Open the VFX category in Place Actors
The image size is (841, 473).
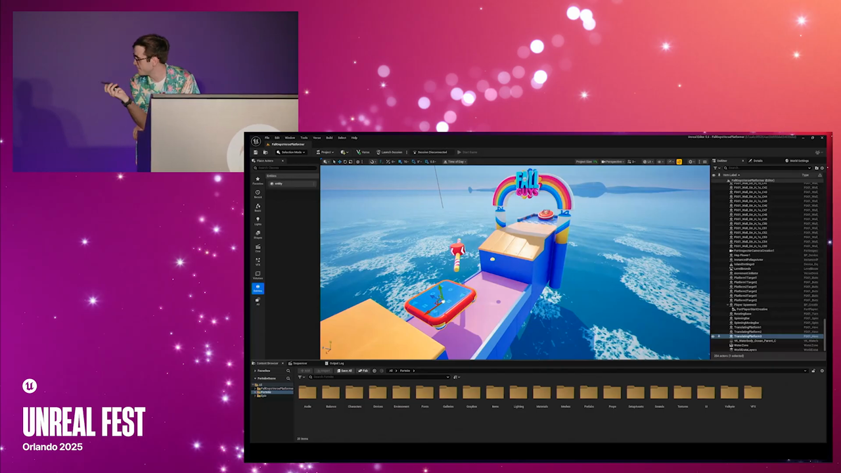pyautogui.click(x=258, y=261)
